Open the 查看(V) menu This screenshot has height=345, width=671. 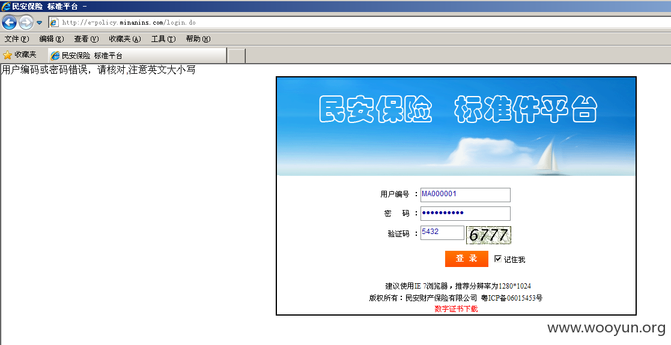click(x=86, y=39)
